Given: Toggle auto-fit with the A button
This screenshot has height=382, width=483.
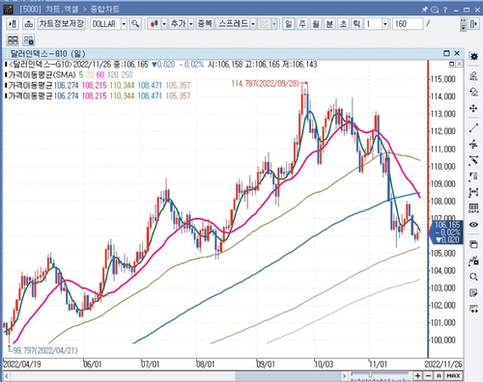Looking at the screenshot, I should coord(439,375).
